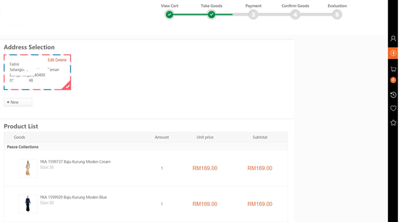Viewport: 399px width, 222px height.
Task: Click the Subtotal column header
Action: click(x=260, y=137)
